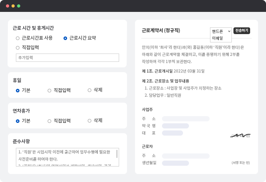
Task: Pick the 이메일 option in the dropdown list
Action: click(x=218, y=38)
